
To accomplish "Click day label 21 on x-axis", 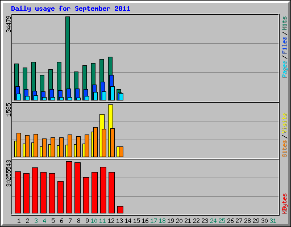I will click(x=188, y=221).
